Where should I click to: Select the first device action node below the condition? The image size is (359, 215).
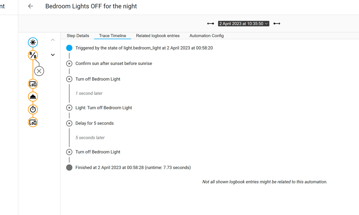(33, 84)
